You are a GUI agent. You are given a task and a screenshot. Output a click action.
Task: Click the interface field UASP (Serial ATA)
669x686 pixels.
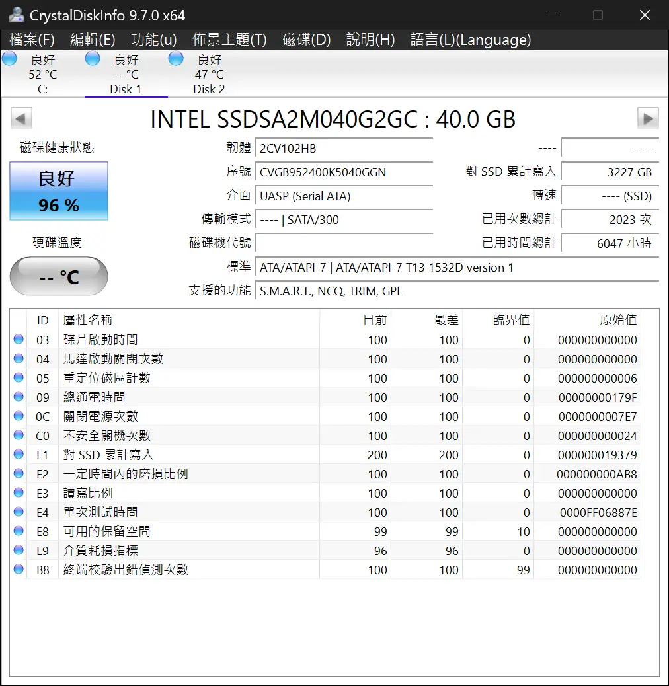(344, 196)
